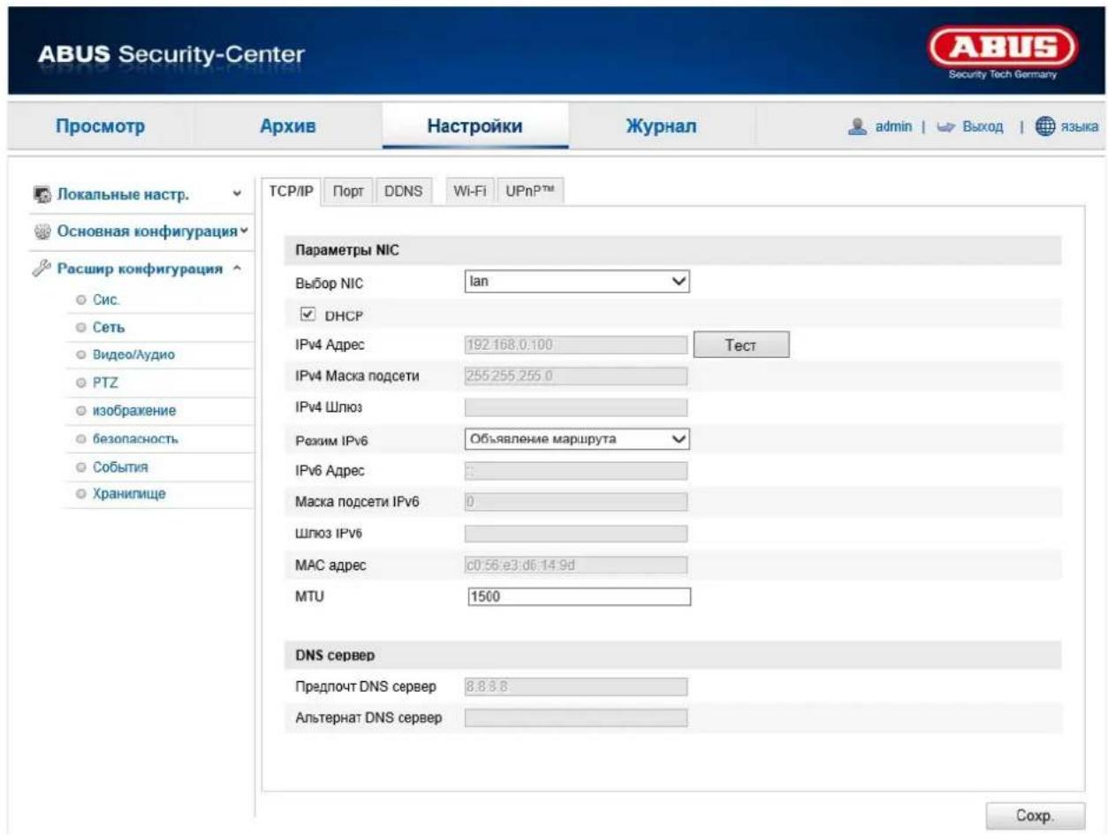This screenshot has width=1108, height=835.
Task: Switch to the Просмотр tab
Action: [x=100, y=126]
